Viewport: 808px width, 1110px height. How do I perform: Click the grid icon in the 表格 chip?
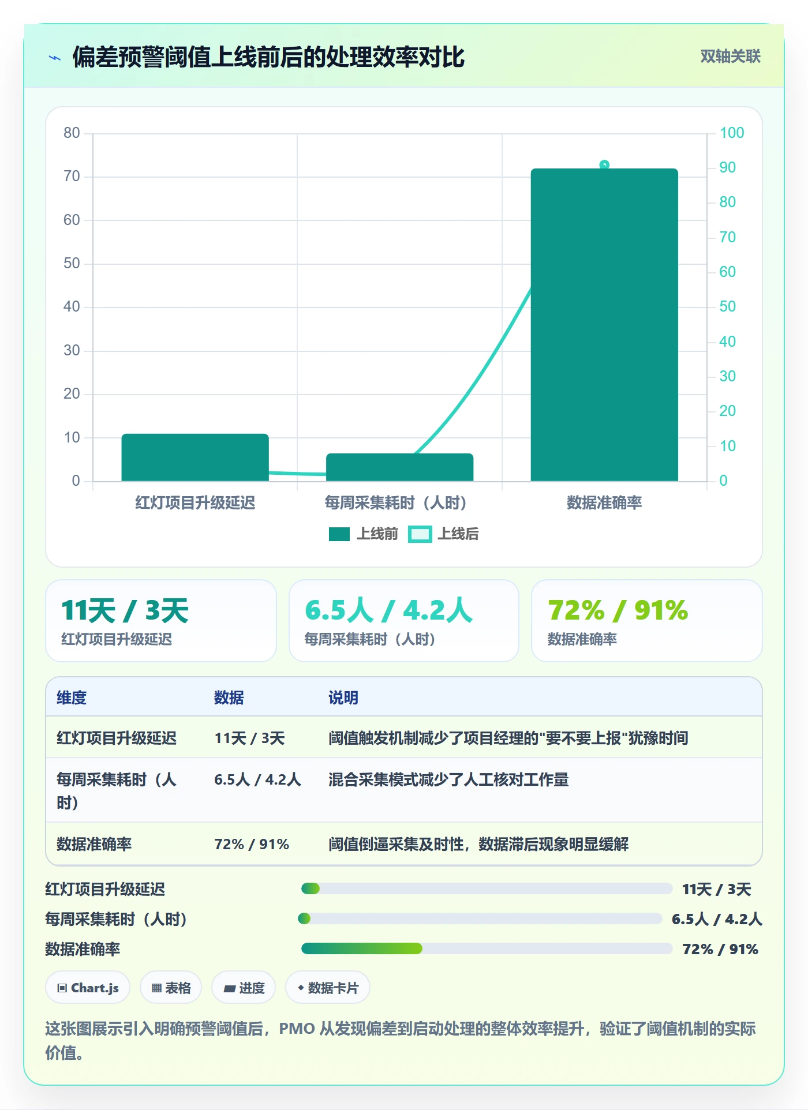click(x=156, y=988)
